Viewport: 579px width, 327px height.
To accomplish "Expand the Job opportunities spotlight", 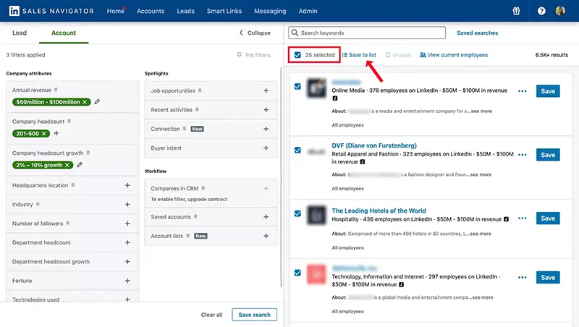I will 266,90.
